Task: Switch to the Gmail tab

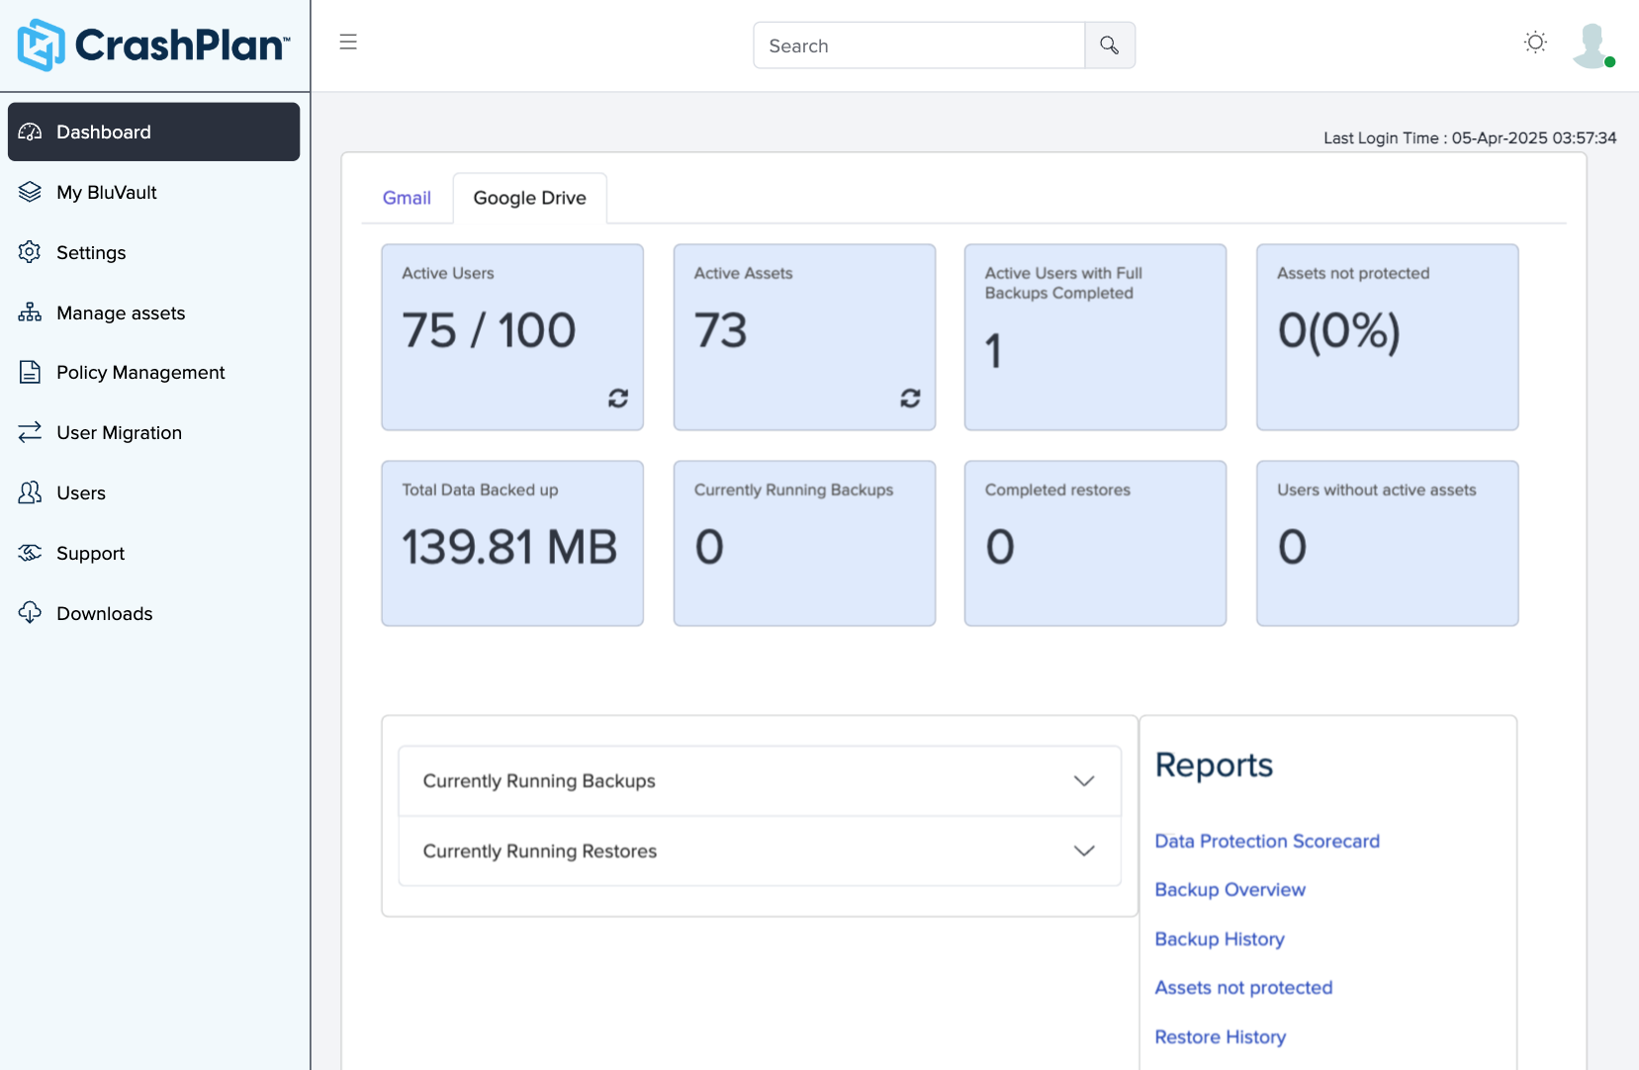Action: pos(406,198)
